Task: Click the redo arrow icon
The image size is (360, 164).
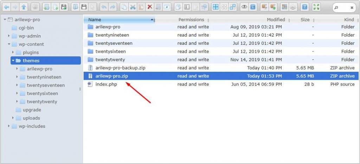Action: pyautogui.click(x=112, y=7)
